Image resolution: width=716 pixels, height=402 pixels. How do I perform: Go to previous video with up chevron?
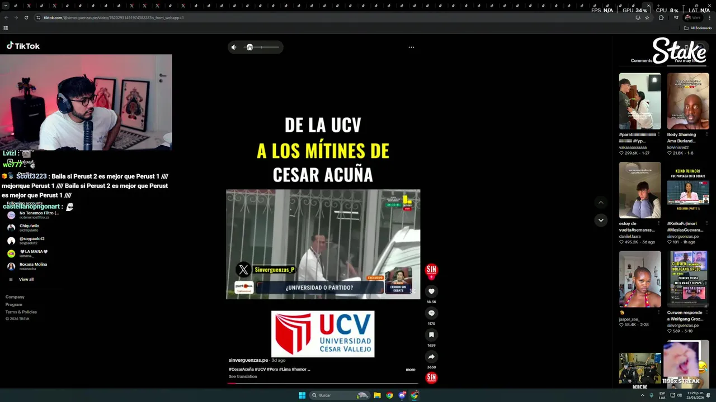601,203
